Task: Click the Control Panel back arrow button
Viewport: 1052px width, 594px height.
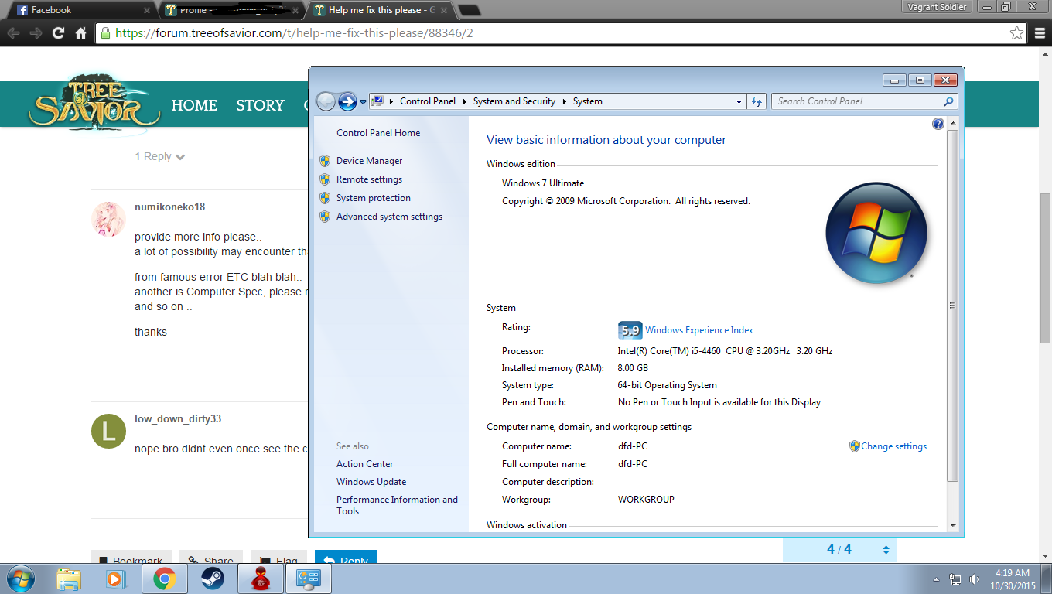Action: tap(326, 101)
